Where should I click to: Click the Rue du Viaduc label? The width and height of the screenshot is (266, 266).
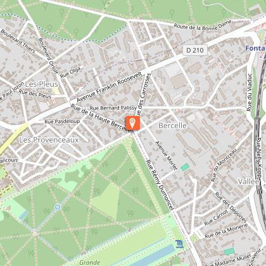250,92
